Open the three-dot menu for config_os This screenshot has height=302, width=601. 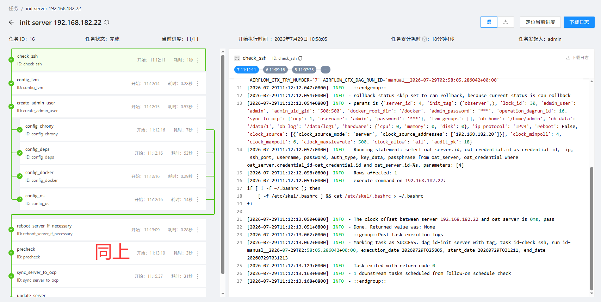197,200
